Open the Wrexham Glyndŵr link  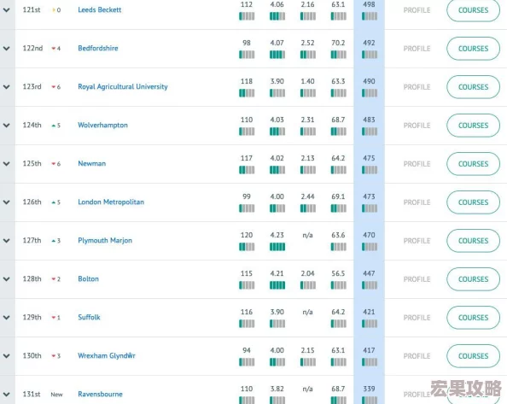click(x=107, y=355)
